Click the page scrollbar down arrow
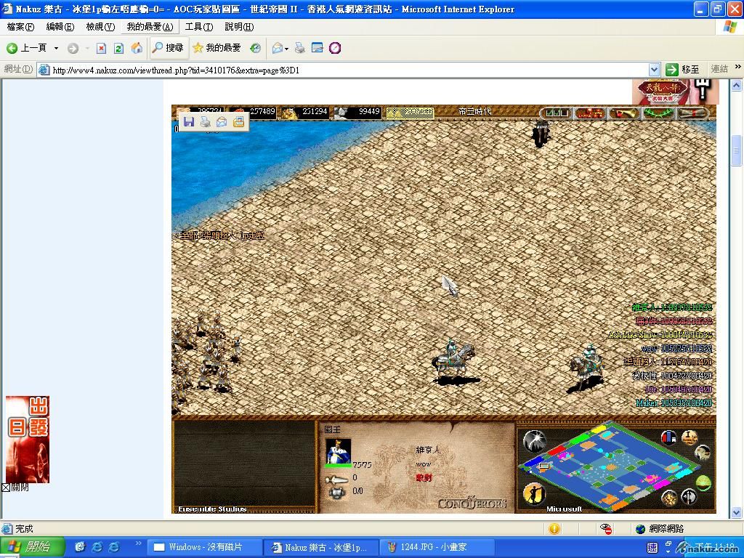The width and height of the screenshot is (744, 558). click(737, 512)
